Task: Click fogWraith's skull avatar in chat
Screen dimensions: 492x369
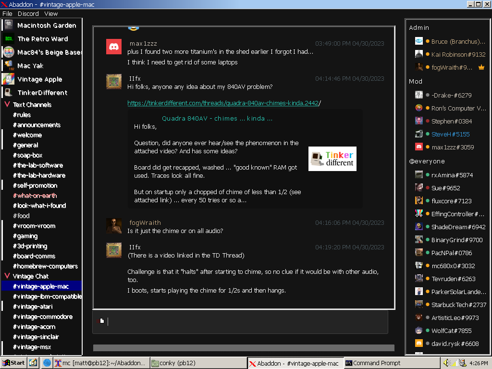Action: point(113,226)
